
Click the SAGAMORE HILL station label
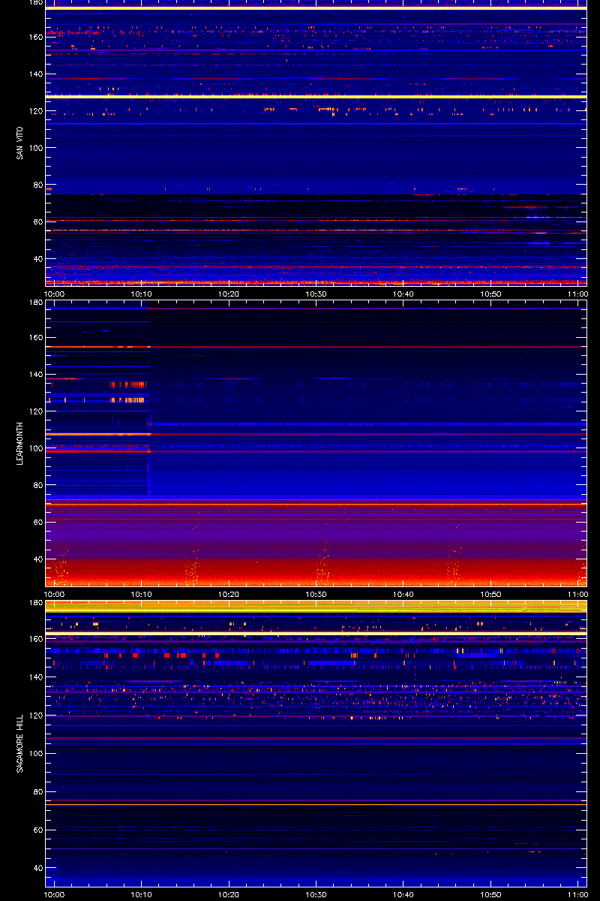point(19,744)
